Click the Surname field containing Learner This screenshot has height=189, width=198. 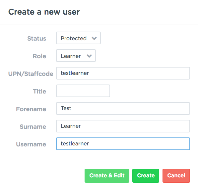pyautogui.click(x=123, y=126)
